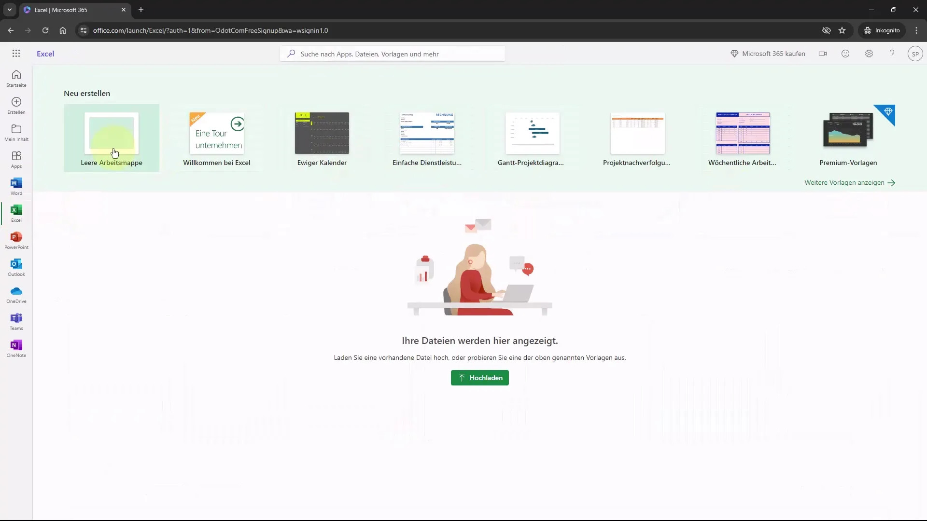Open Apps in the sidebar
The width and height of the screenshot is (927, 521).
(x=16, y=159)
